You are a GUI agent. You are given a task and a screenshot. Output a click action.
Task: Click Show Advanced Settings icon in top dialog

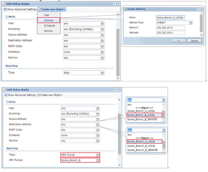pyautogui.click(x=5, y=10)
